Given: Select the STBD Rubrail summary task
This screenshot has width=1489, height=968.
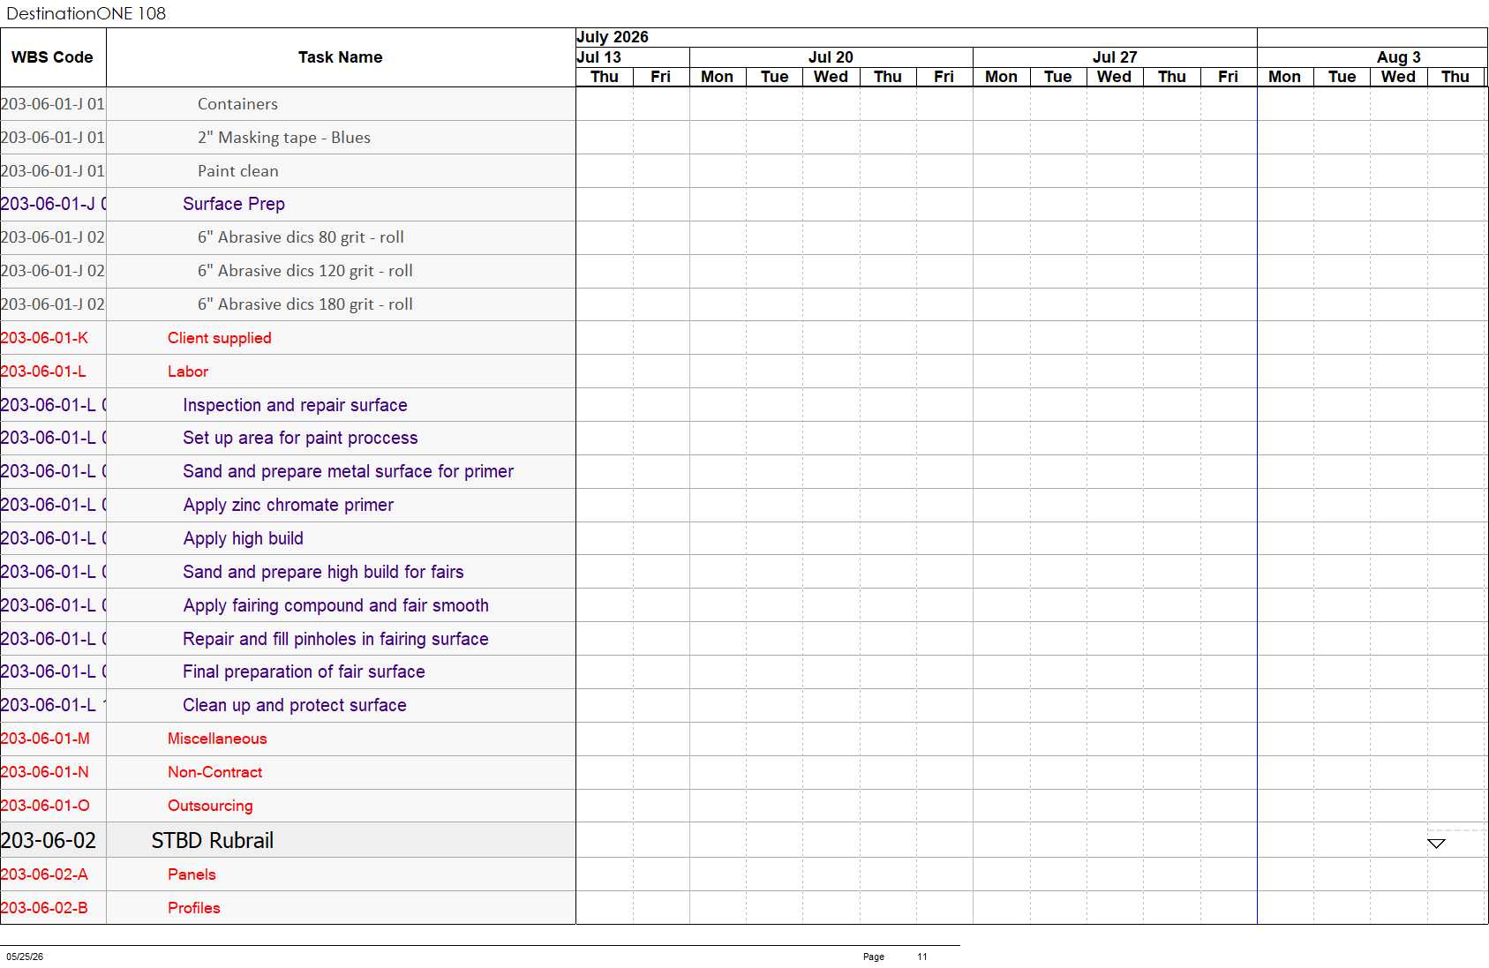Looking at the screenshot, I should point(212,840).
